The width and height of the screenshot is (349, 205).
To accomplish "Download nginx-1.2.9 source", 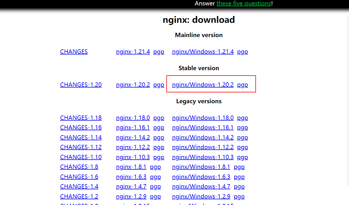I will tap(131, 196).
